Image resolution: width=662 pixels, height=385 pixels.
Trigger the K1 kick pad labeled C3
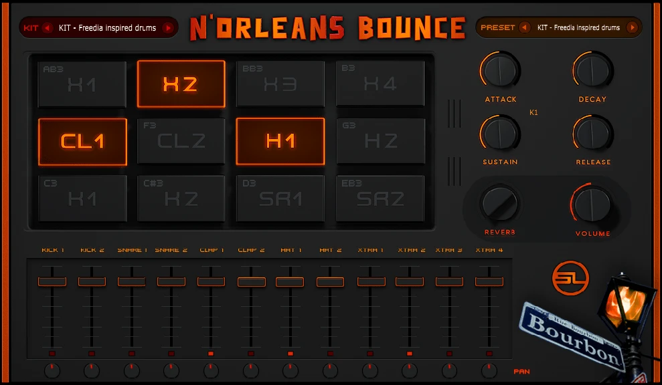click(82, 199)
